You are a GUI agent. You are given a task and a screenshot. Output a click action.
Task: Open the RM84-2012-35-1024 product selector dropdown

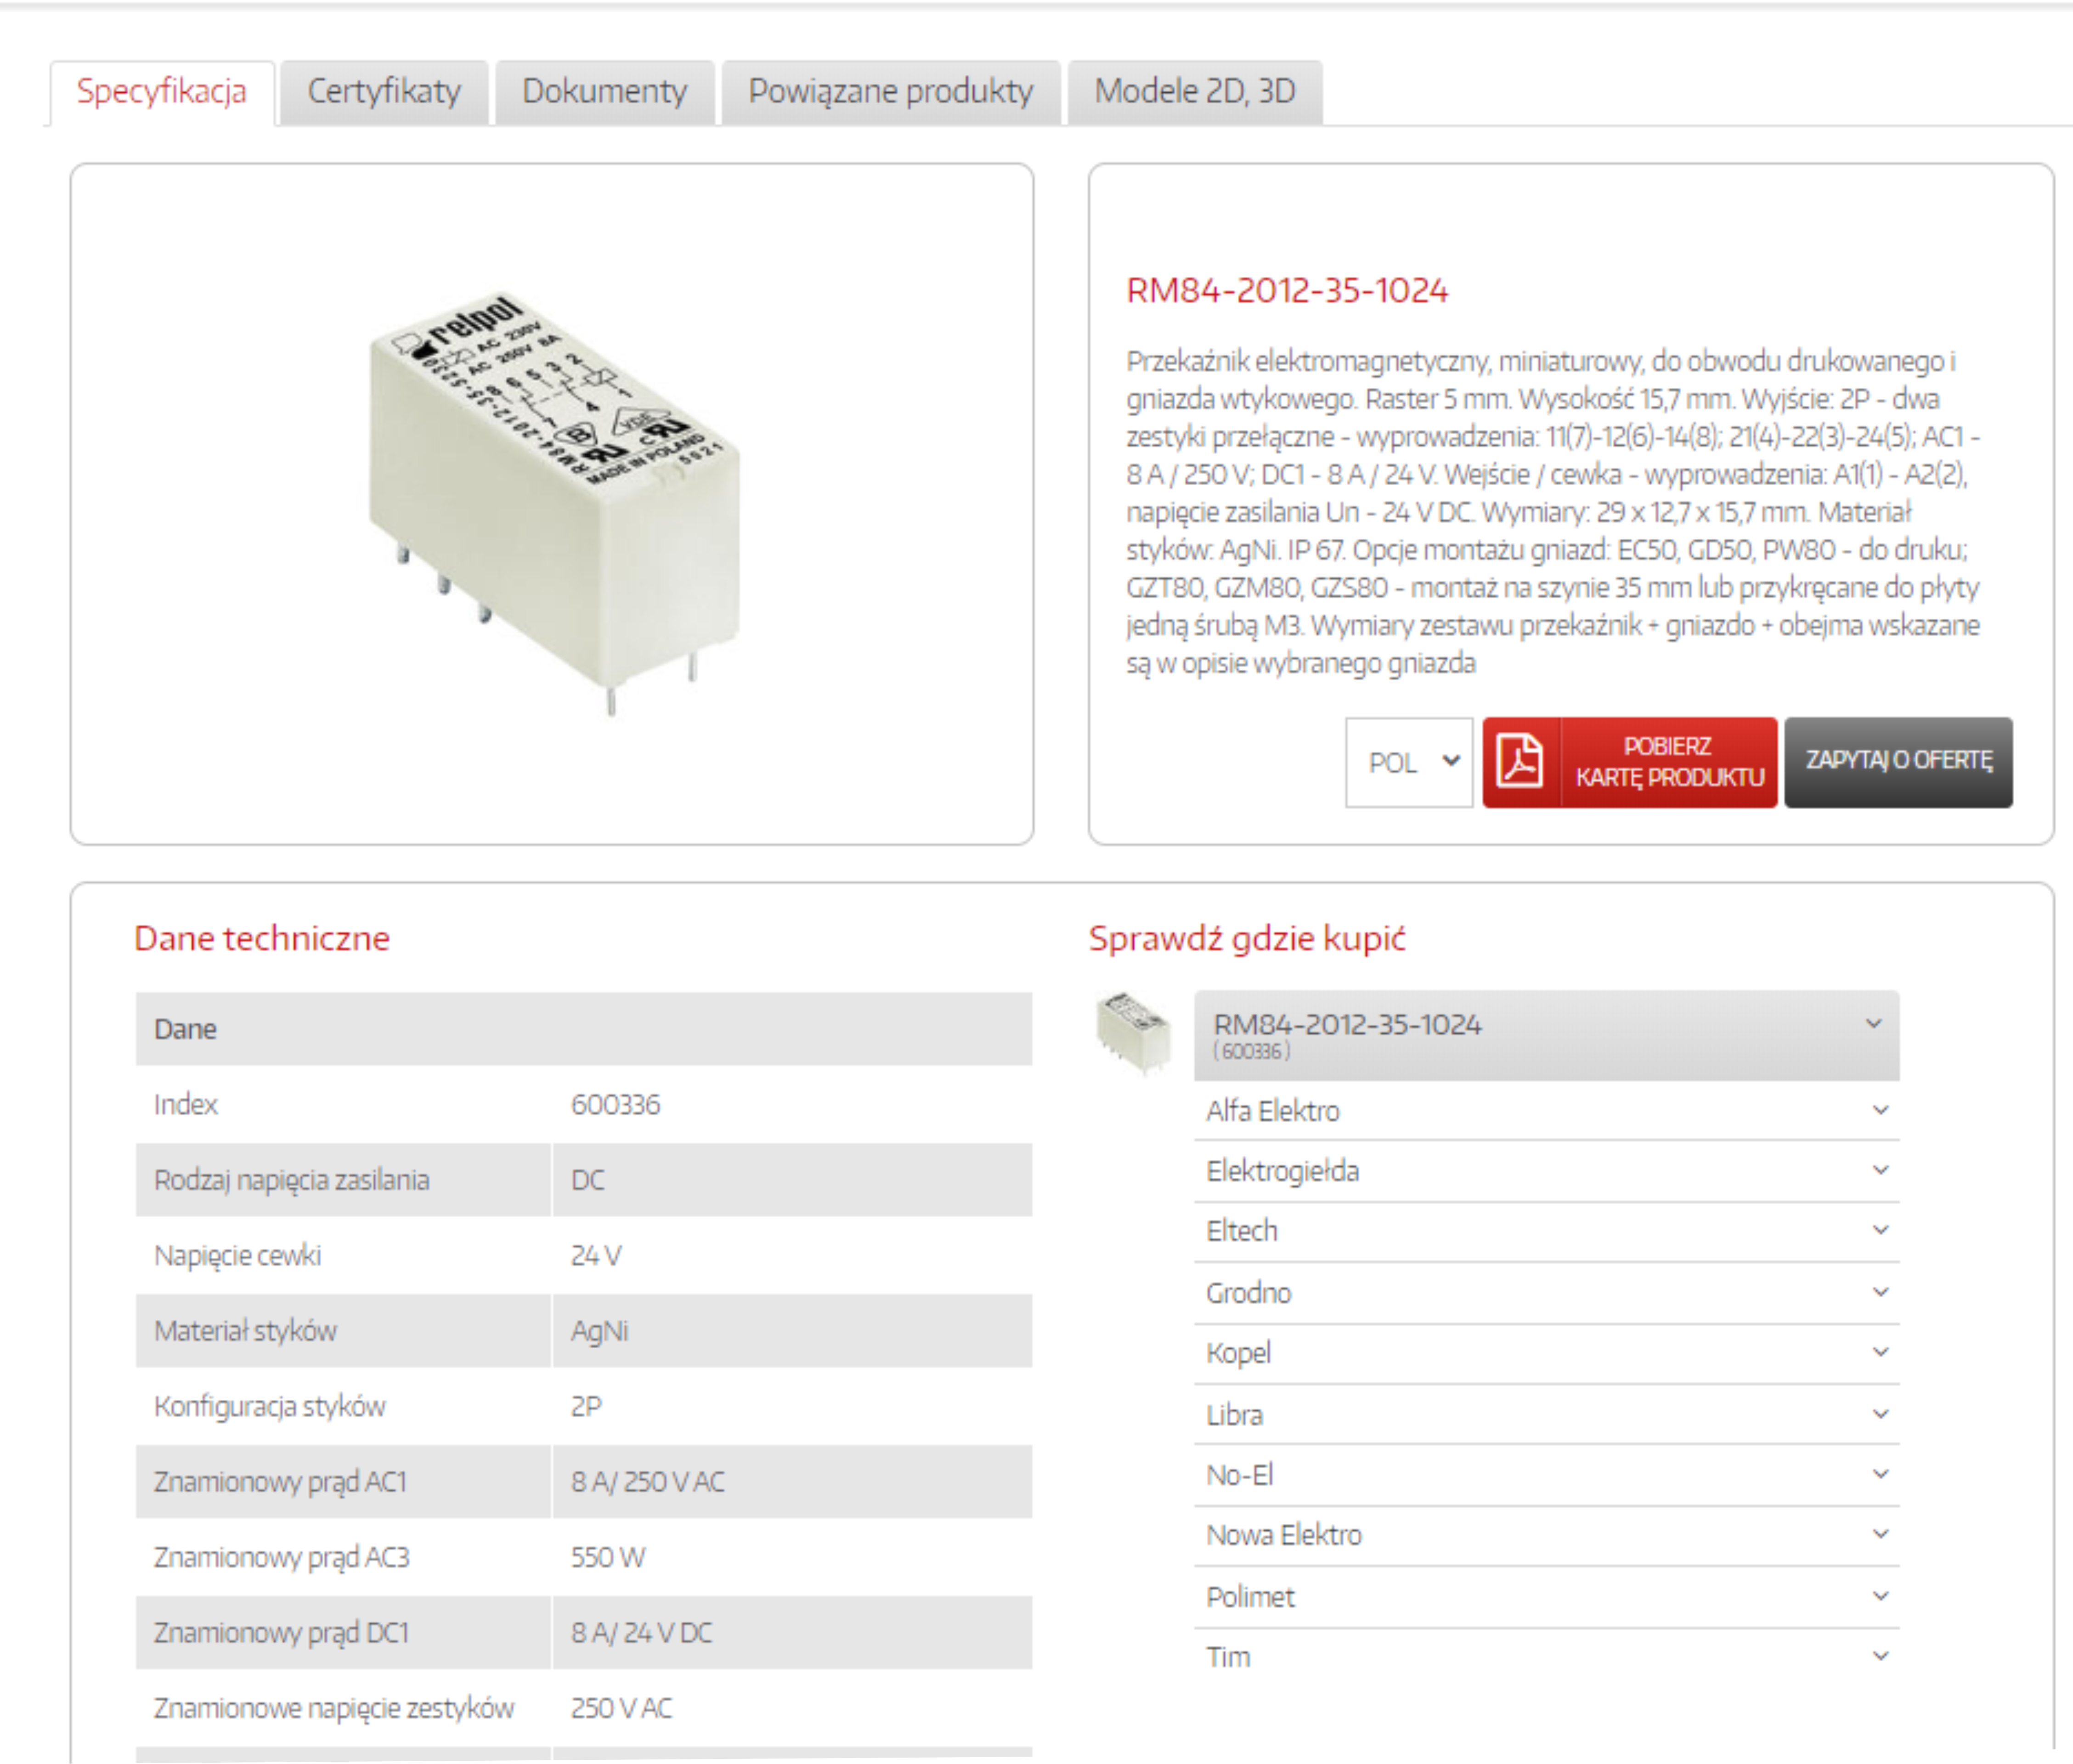(x=1545, y=1034)
